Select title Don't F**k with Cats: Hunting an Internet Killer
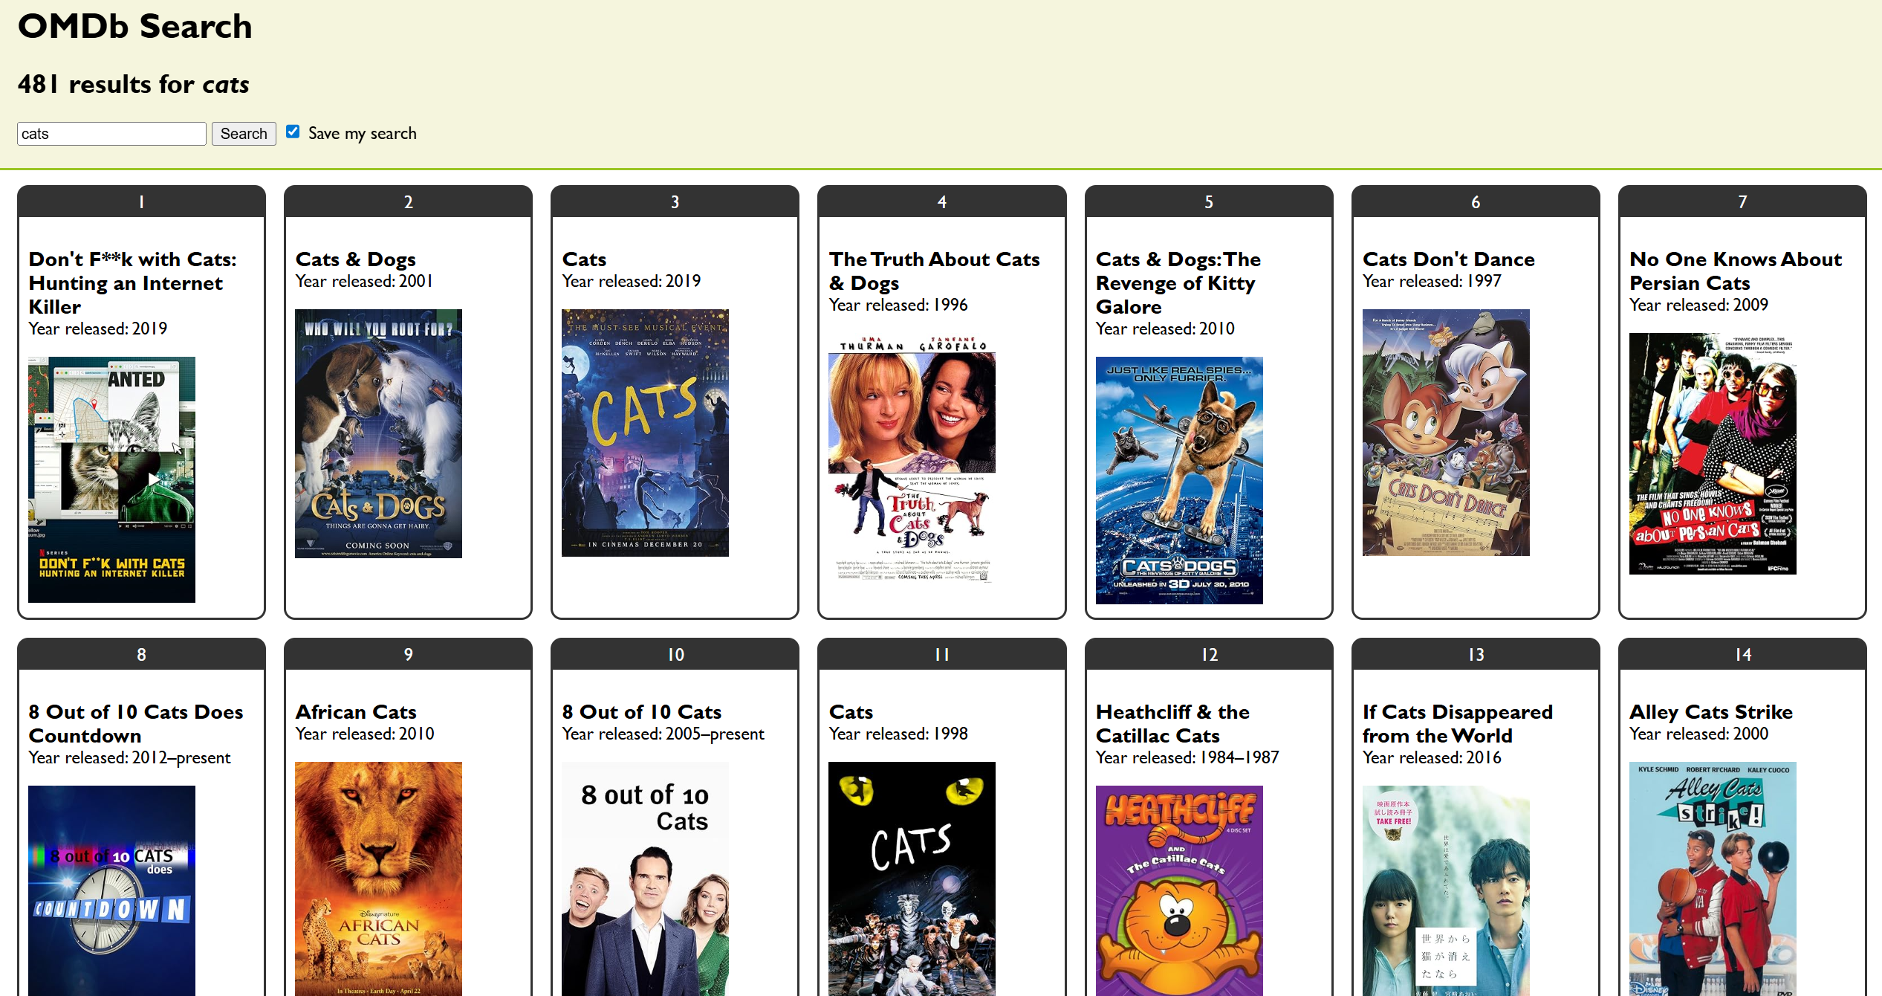The image size is (1882, 996). pos(133,283)
